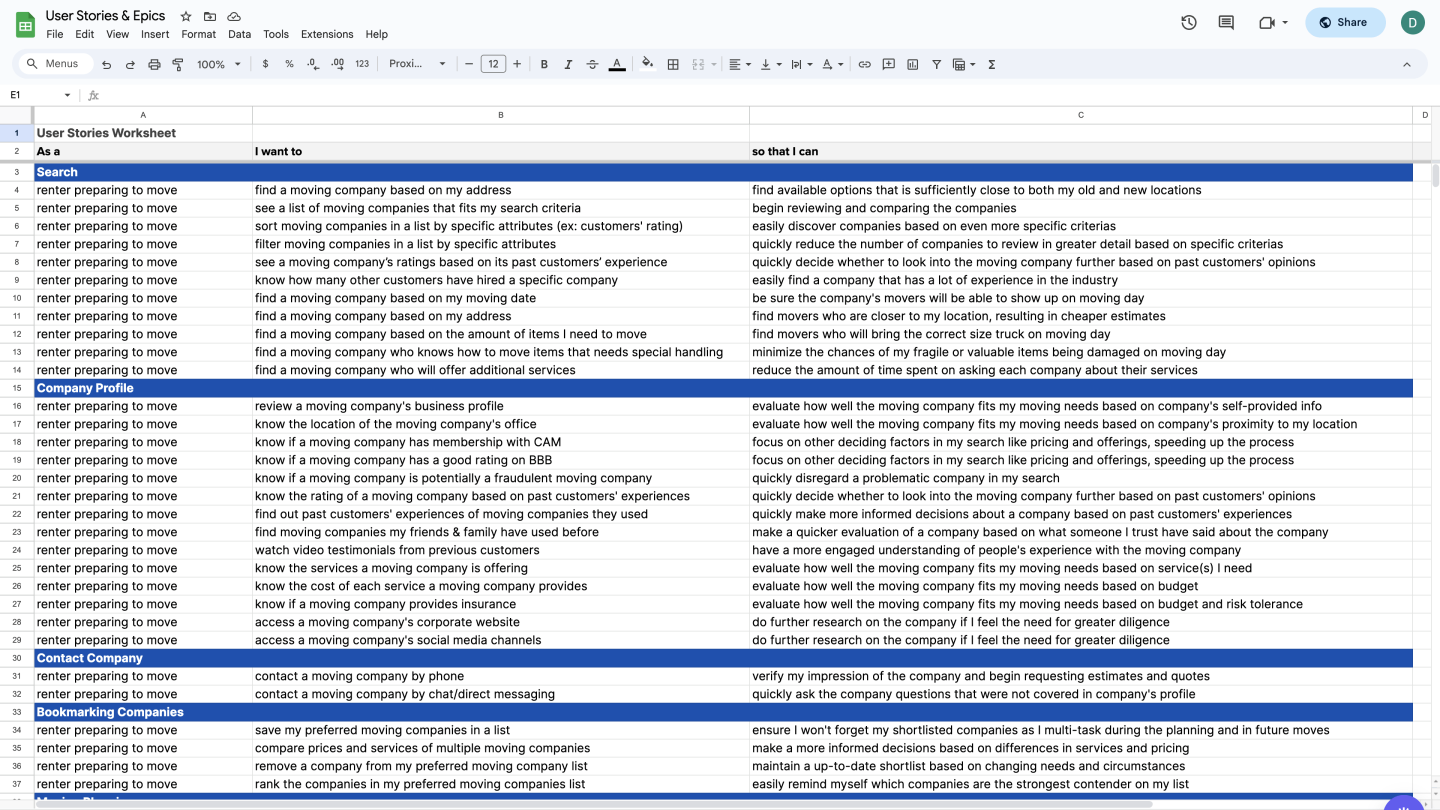Screen dimensions: 1440x810
Task: Decrease decimal places
Action: (313, 64)
